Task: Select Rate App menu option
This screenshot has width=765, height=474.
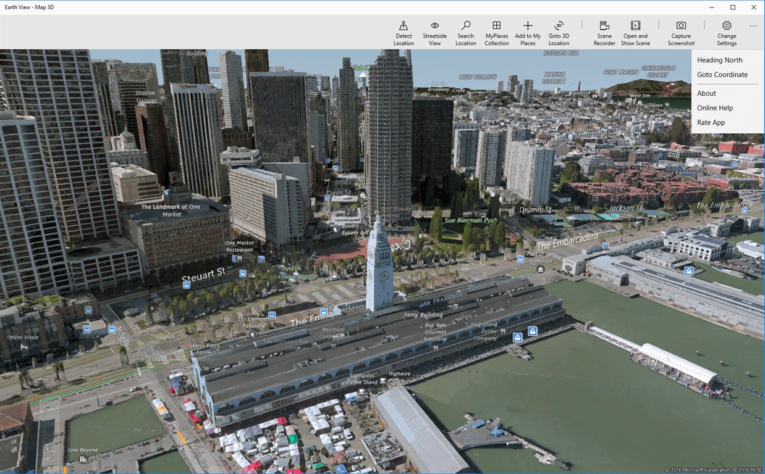Action: (711, 123)
